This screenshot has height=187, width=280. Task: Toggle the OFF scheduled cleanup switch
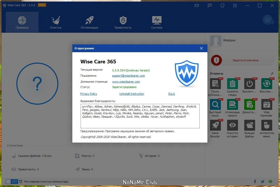[12, 182]
